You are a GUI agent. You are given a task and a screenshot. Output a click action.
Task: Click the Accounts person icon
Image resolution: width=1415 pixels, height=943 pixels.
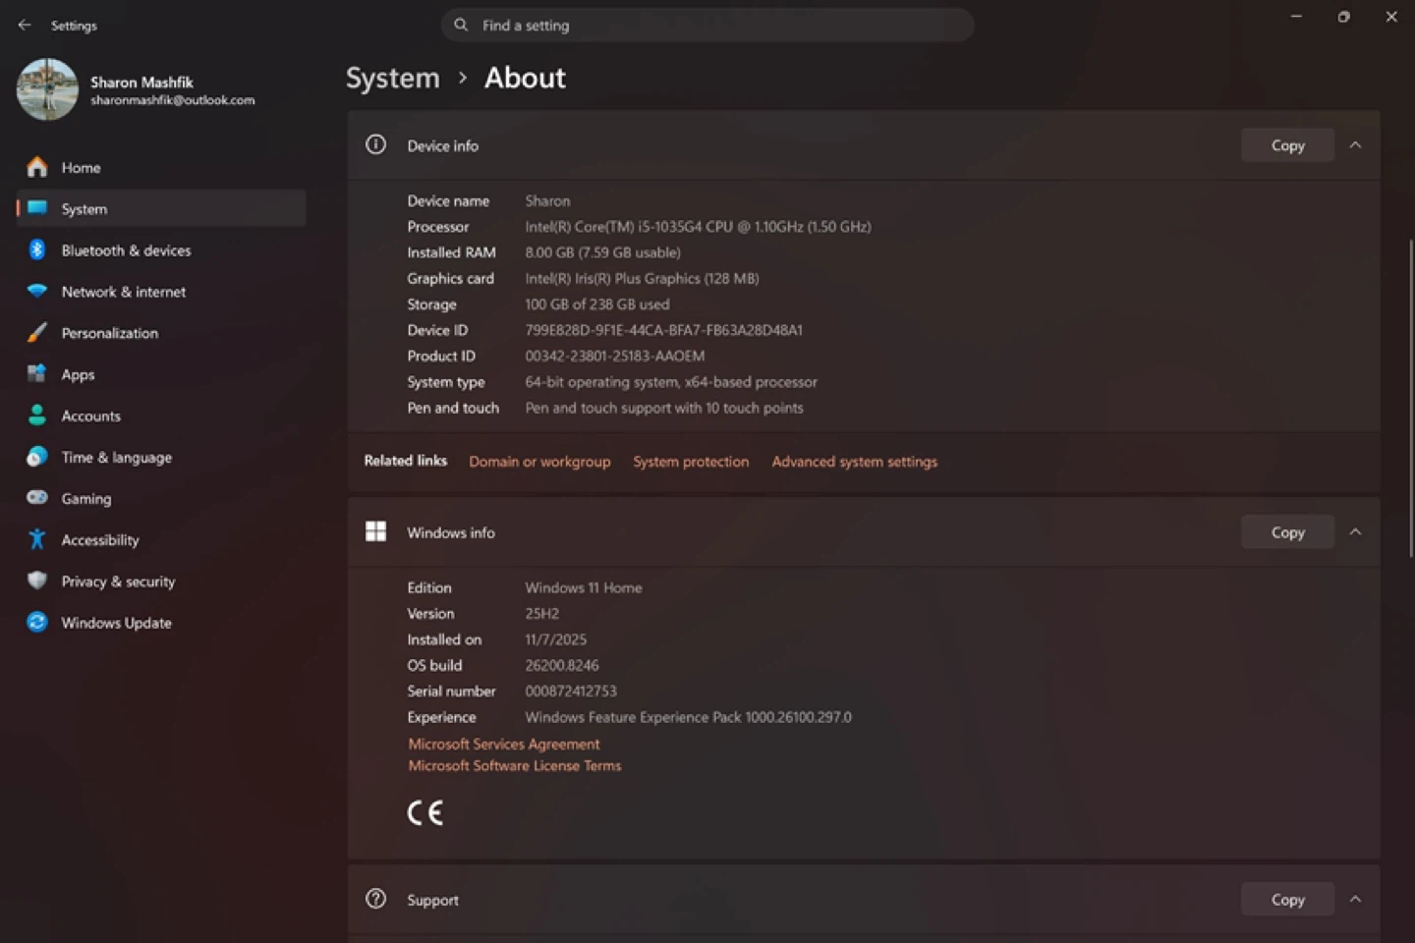[x=37, y=416]
